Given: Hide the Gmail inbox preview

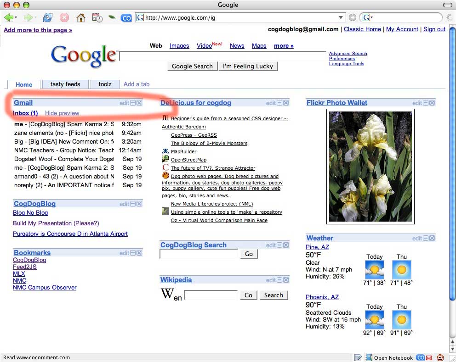Looking at the screenshot, I should coord(62,113).
